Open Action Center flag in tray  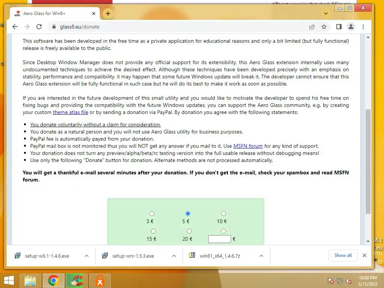tap(331, 281)
